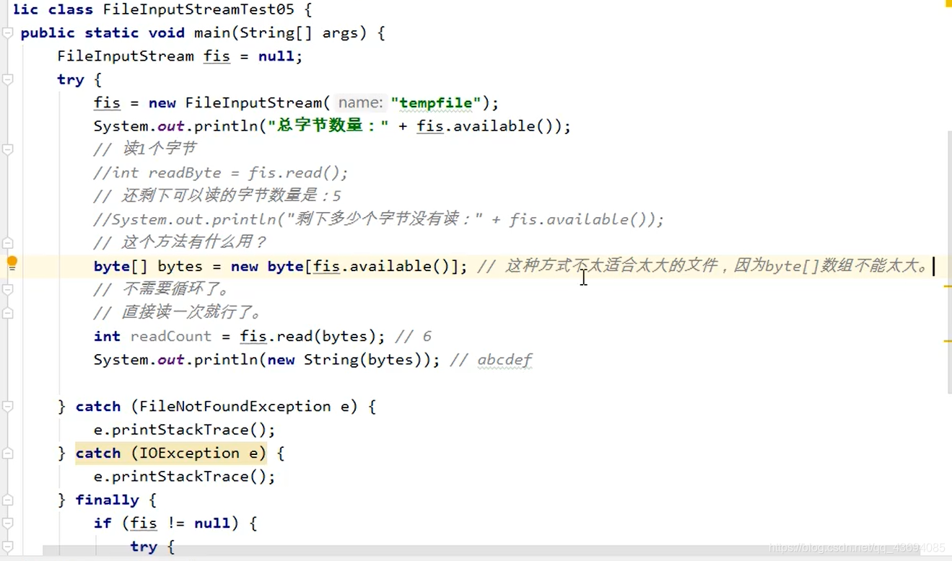Click the comment '// 不需要循环了。'
This screenshot has width=952, height=561.
(x=162, y=289)
